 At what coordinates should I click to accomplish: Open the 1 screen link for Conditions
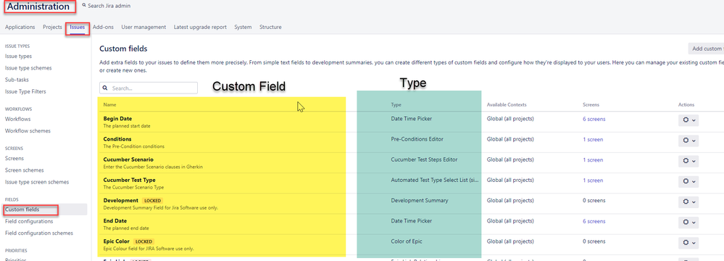[x=593, y=139]
